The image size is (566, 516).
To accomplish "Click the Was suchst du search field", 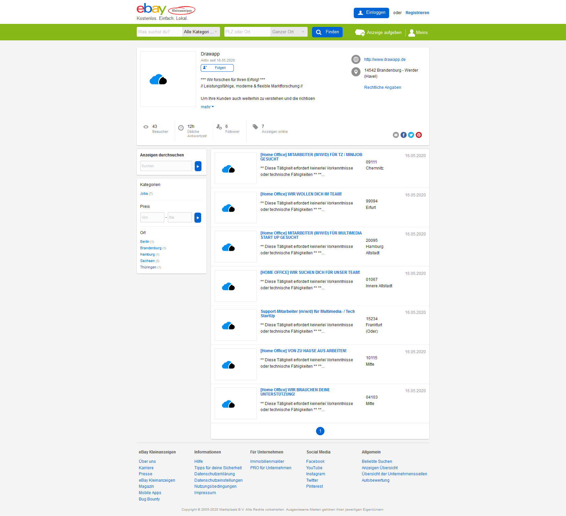I will pyautogui.click(x=159, y=32).
